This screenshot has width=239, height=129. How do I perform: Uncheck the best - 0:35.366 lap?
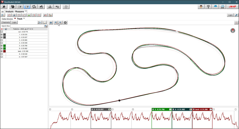click(2, 51)
